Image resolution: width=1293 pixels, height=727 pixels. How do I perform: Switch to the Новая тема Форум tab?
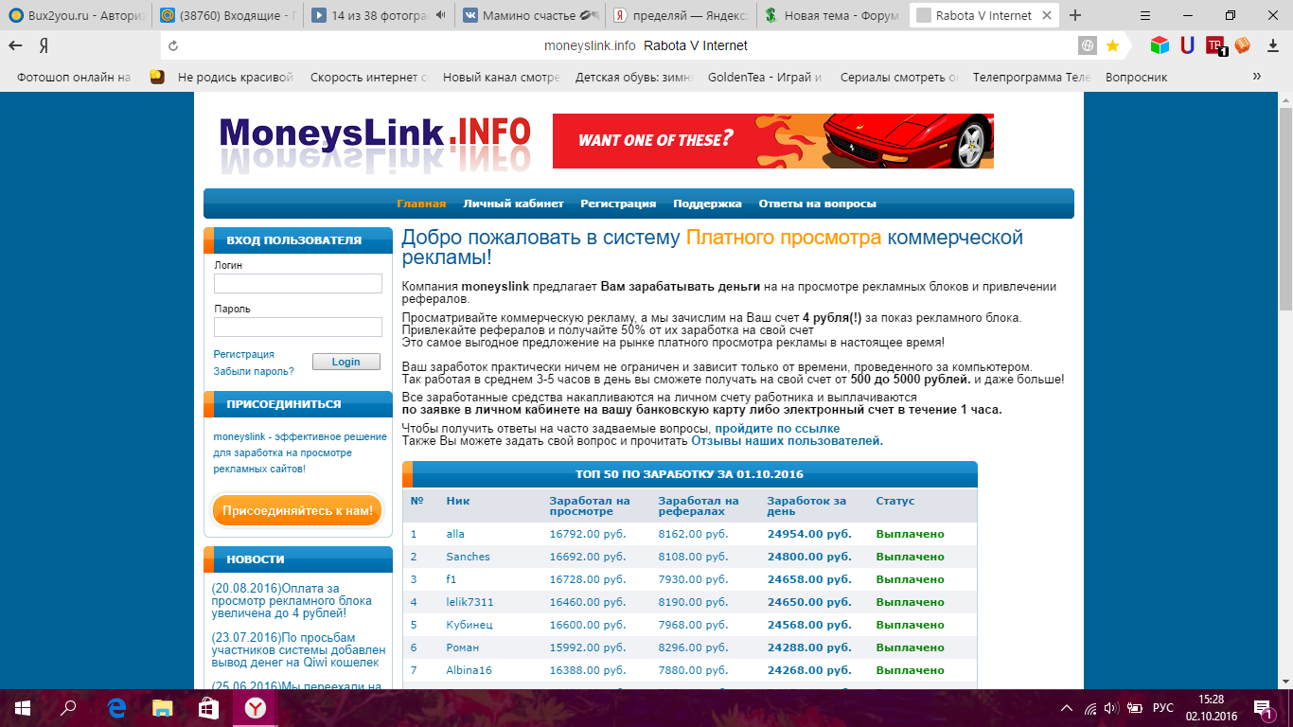834,15
